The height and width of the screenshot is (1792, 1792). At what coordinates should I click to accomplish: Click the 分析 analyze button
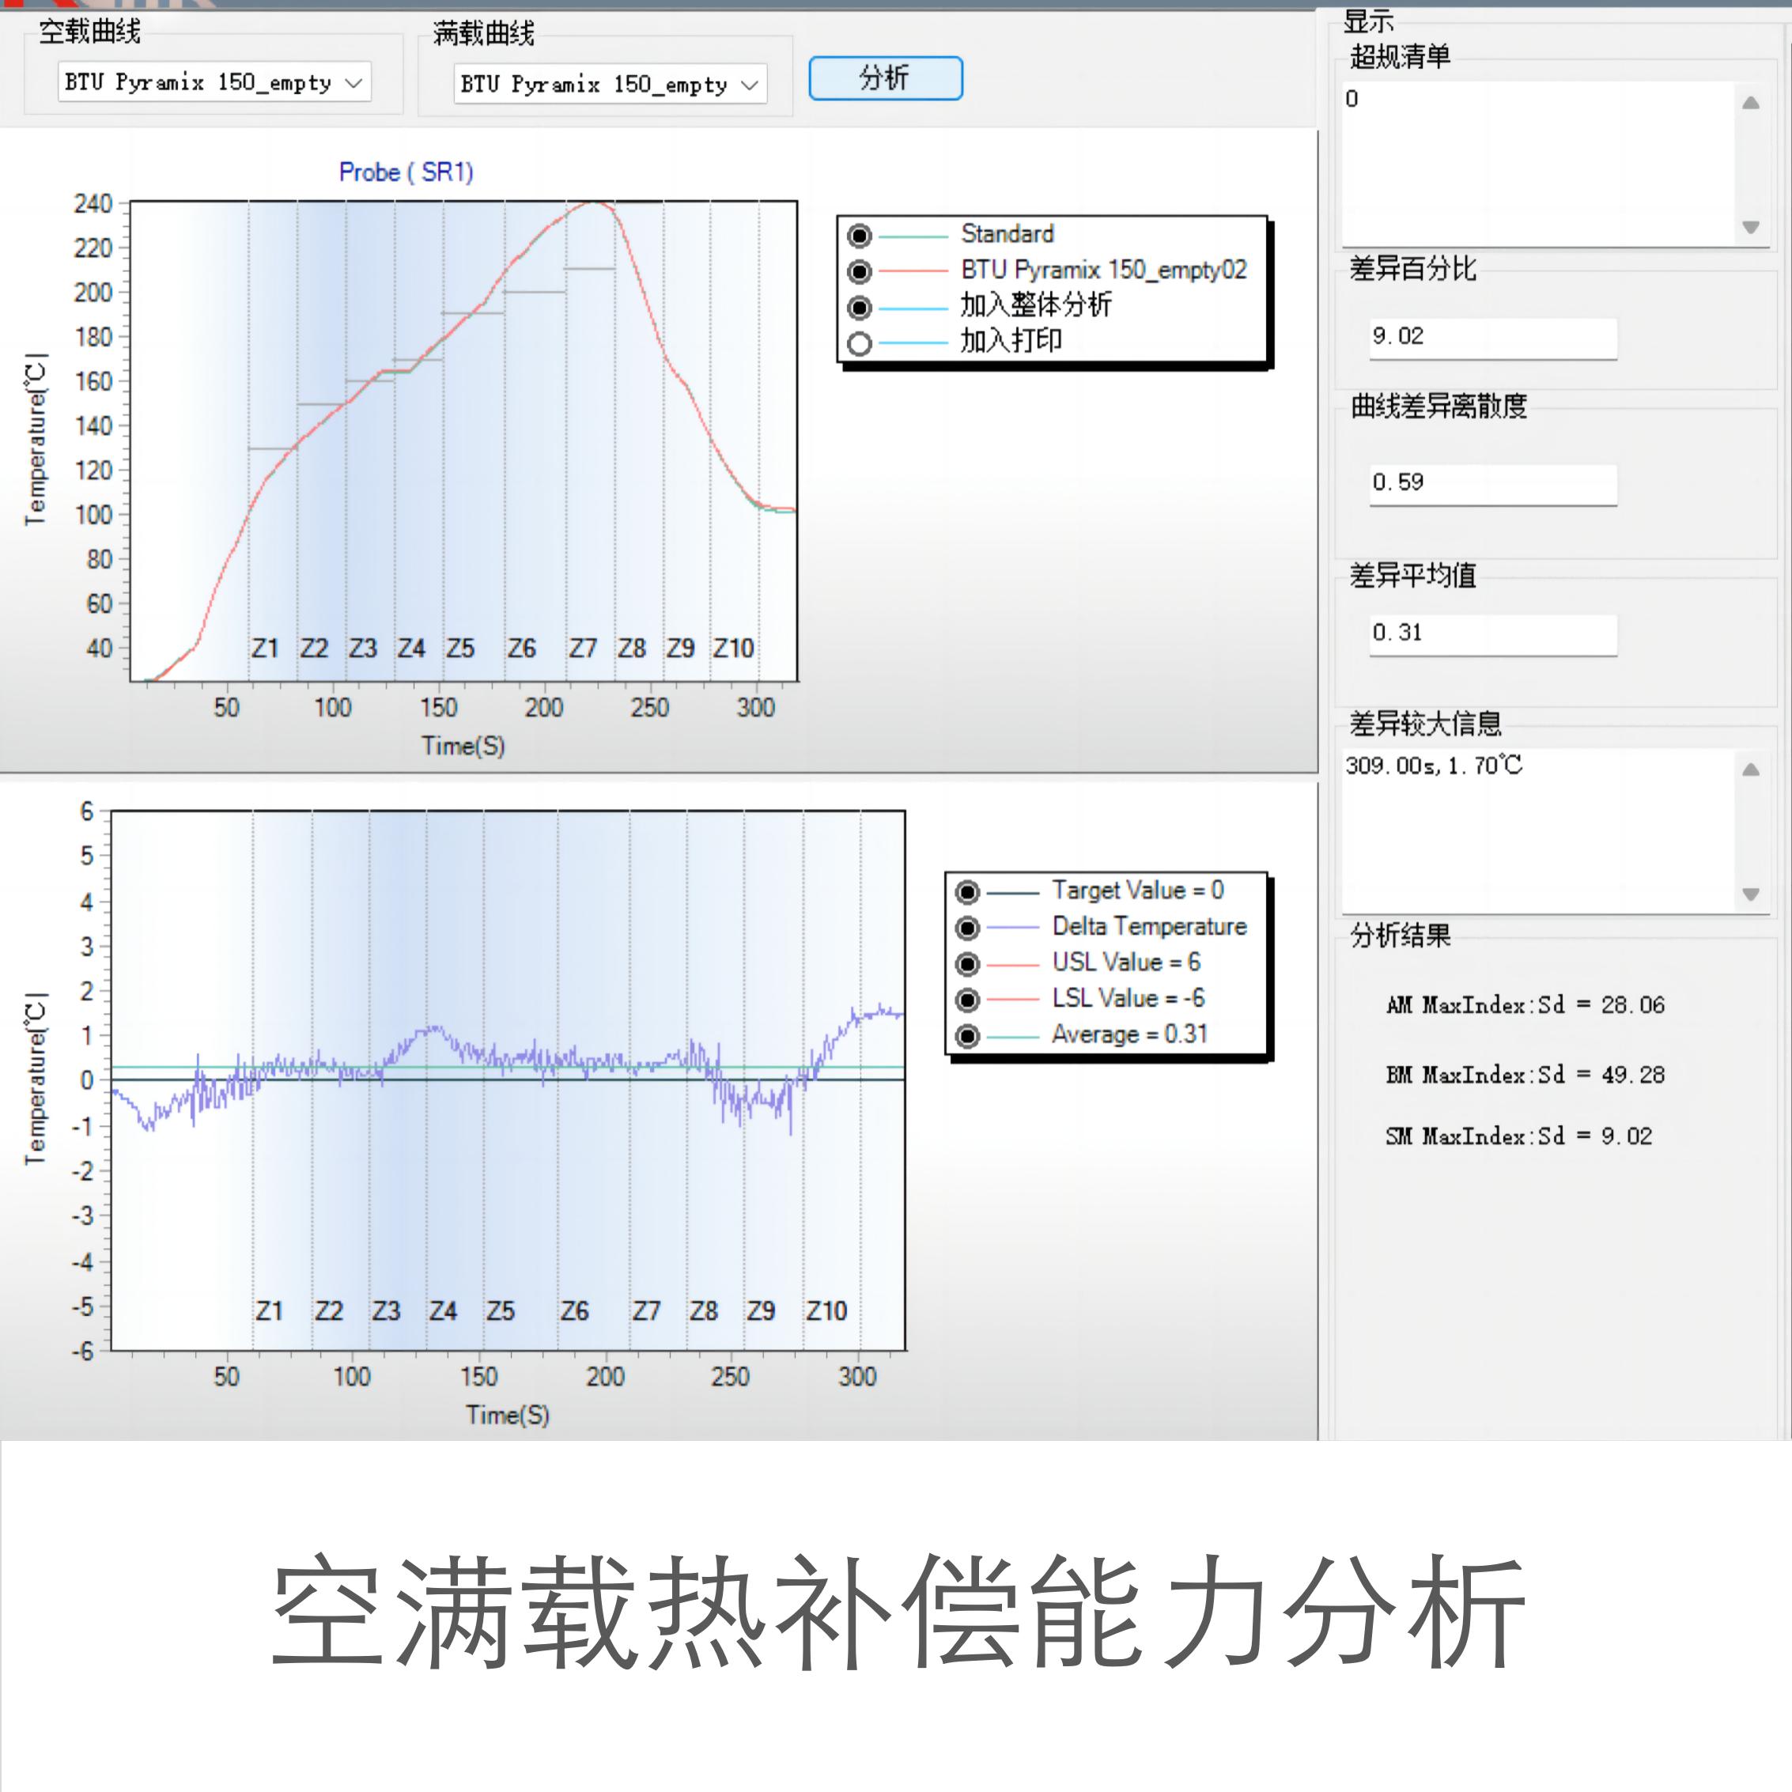click(885, 78)
